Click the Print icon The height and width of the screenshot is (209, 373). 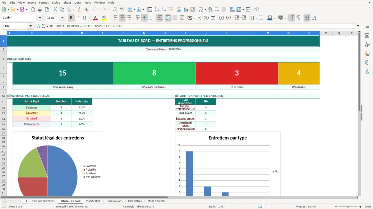(40, 10)
